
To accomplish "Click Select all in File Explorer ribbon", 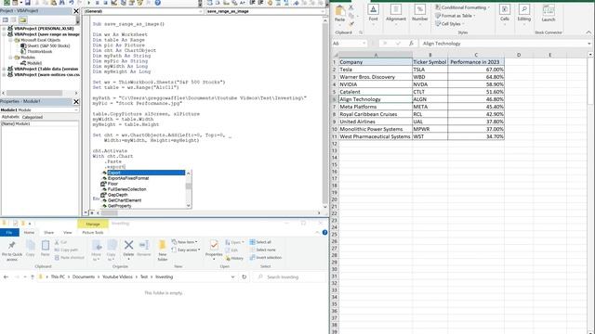I will tap(260, 242).
